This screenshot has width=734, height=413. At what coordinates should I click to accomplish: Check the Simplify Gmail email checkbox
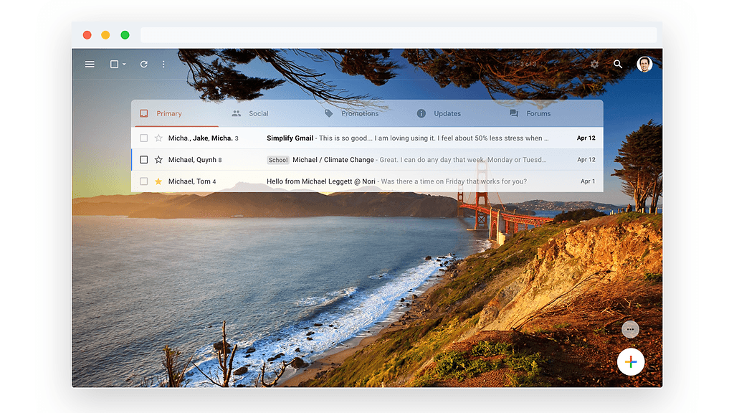coord(144,138)
